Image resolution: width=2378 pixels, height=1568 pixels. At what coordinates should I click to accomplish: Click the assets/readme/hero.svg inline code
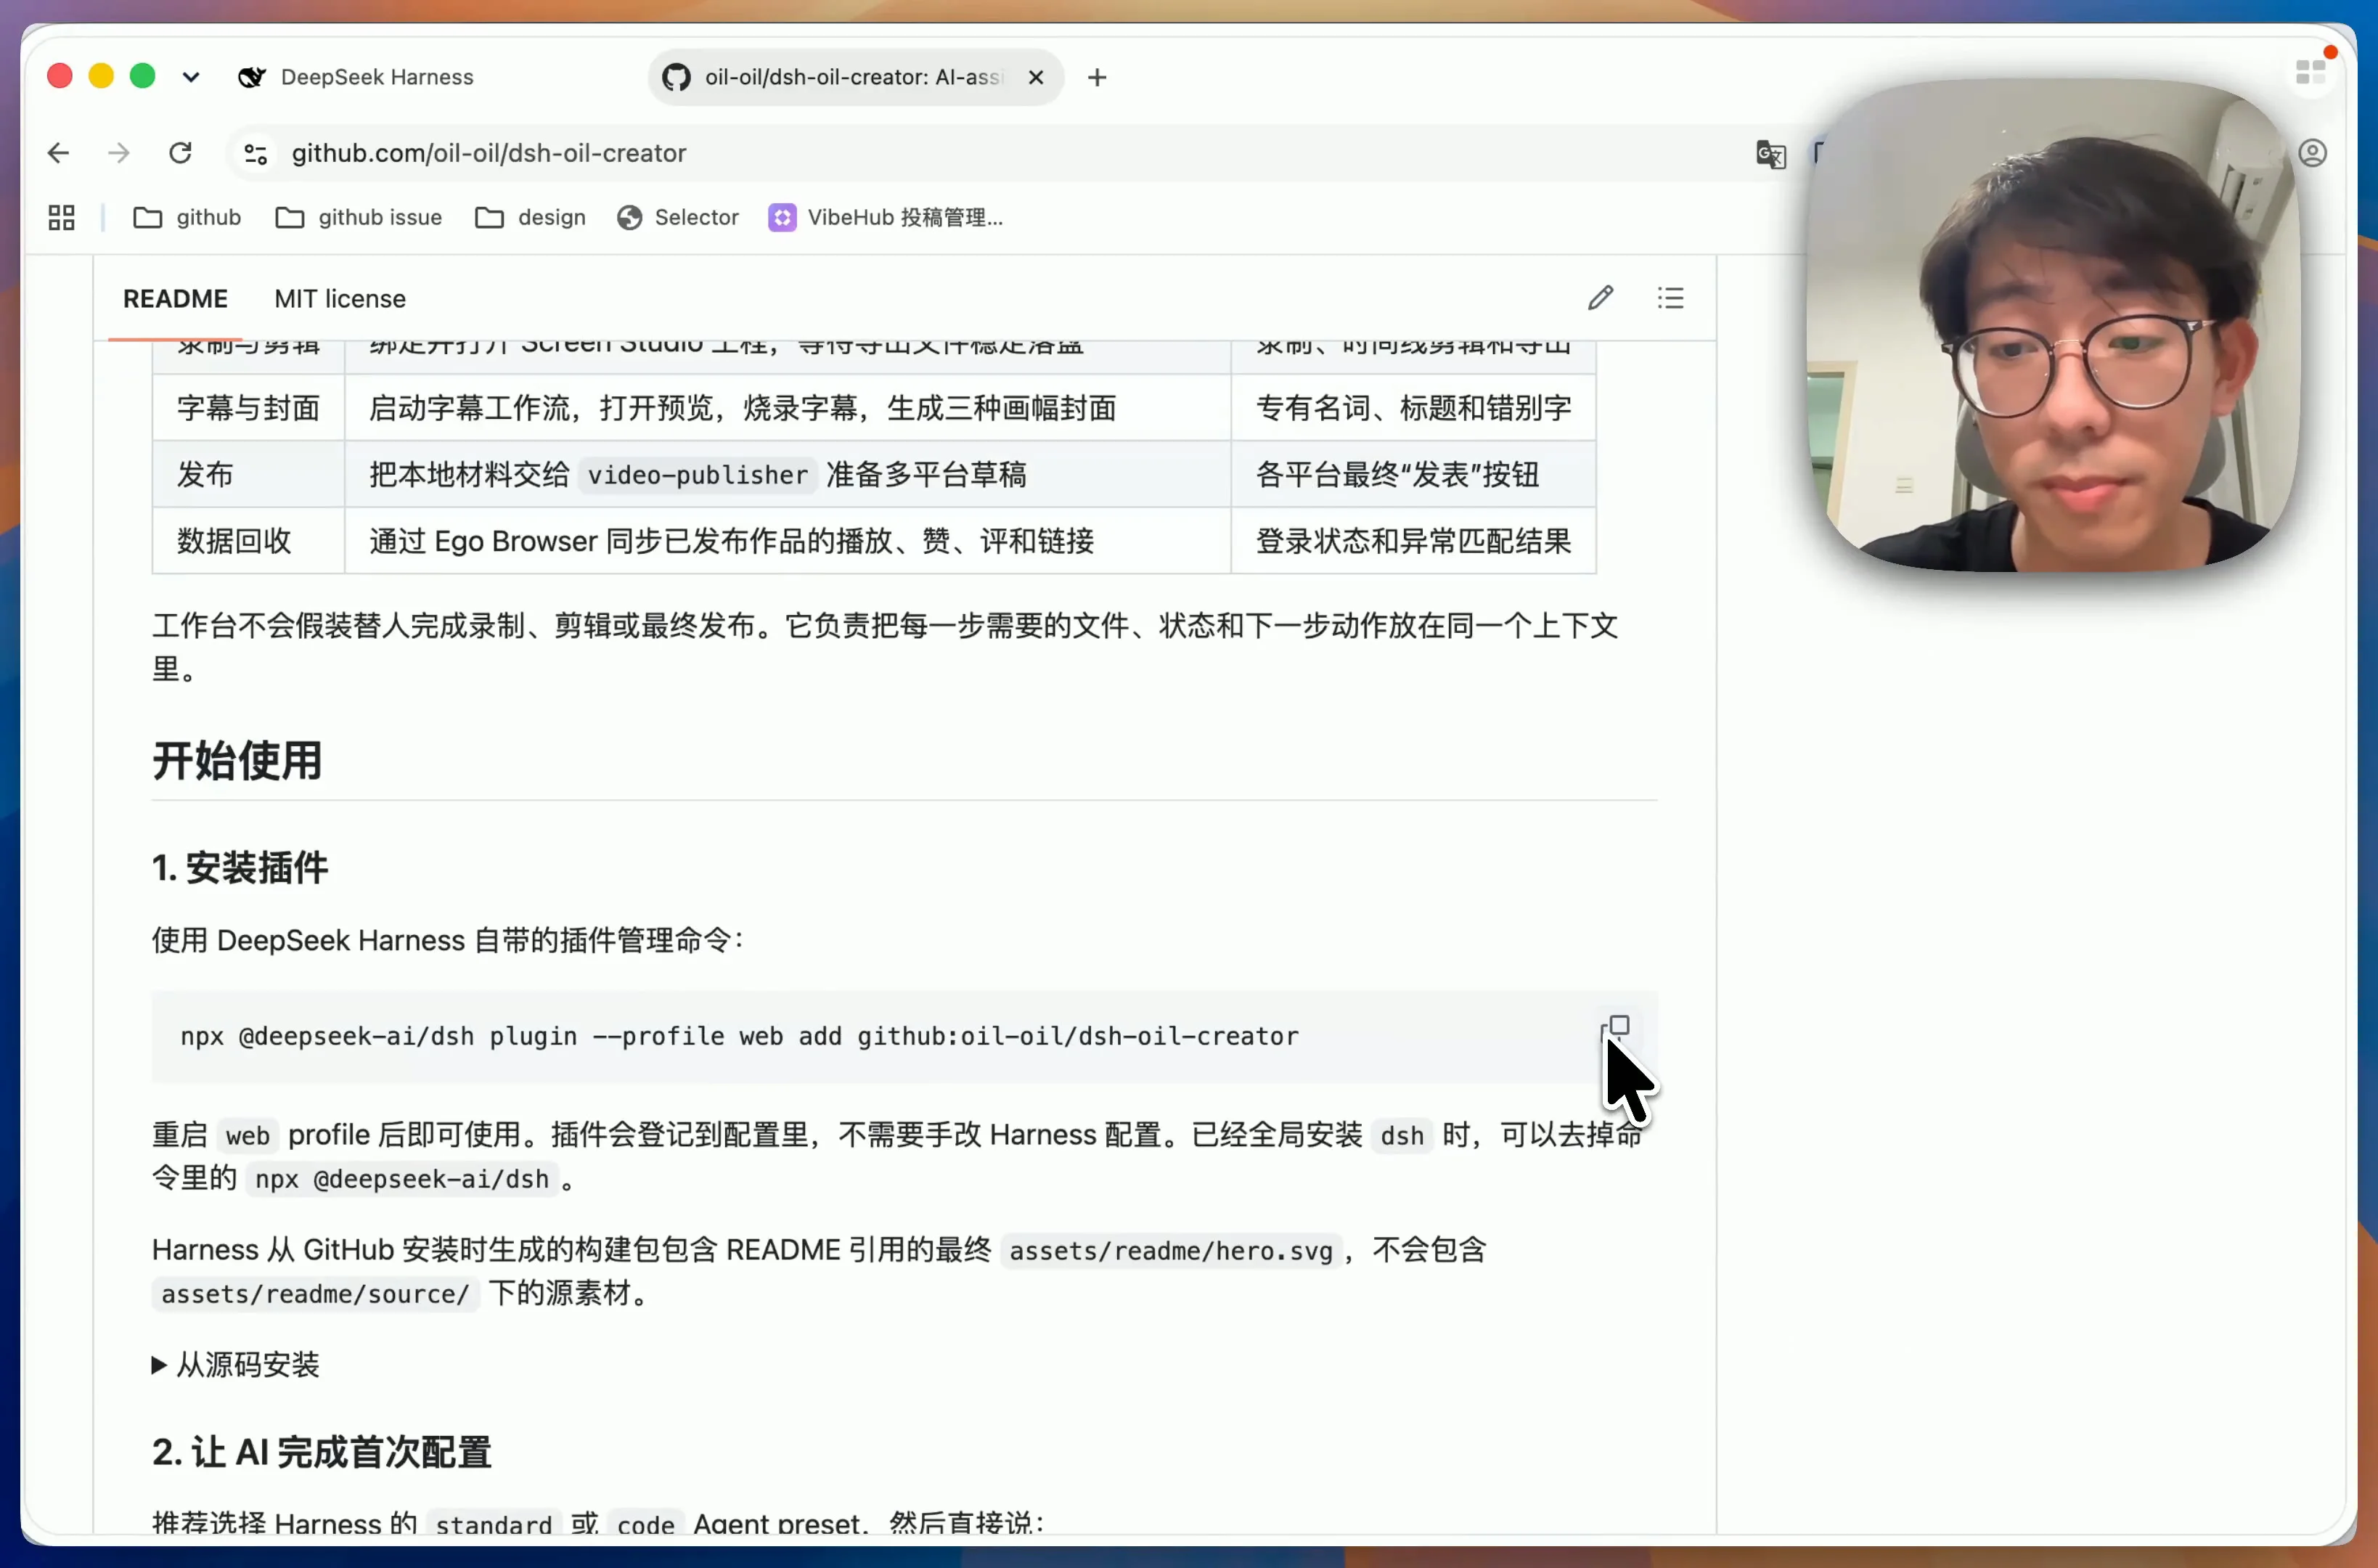click(1170, 1251)
